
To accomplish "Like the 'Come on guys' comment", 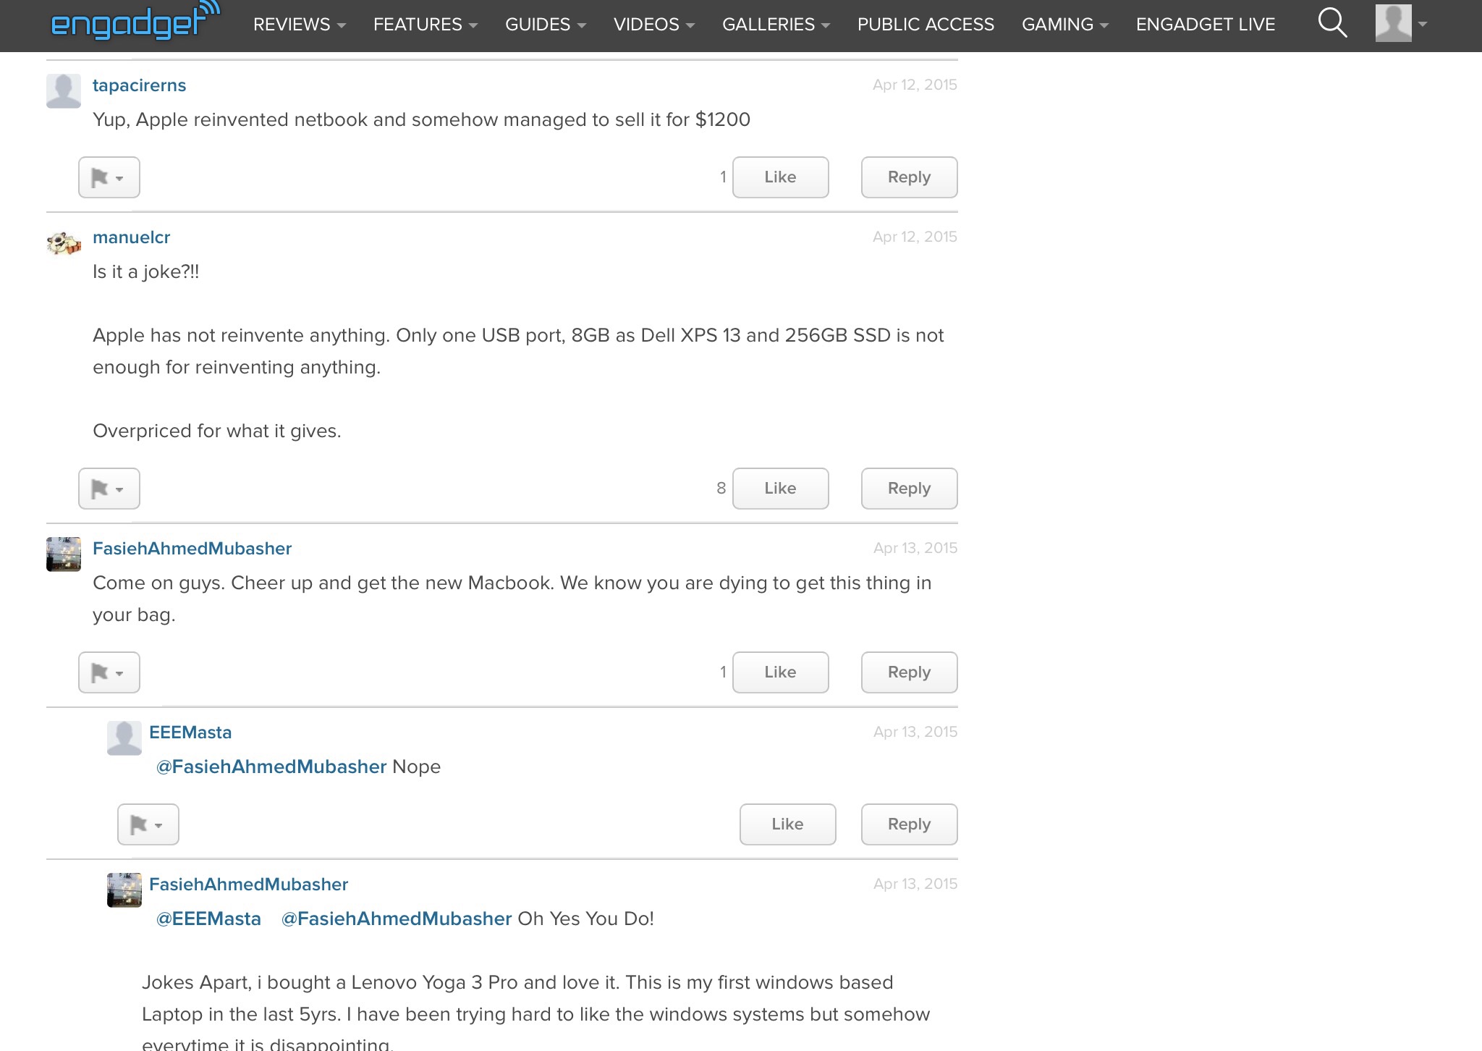I will (x=780, y=672).
